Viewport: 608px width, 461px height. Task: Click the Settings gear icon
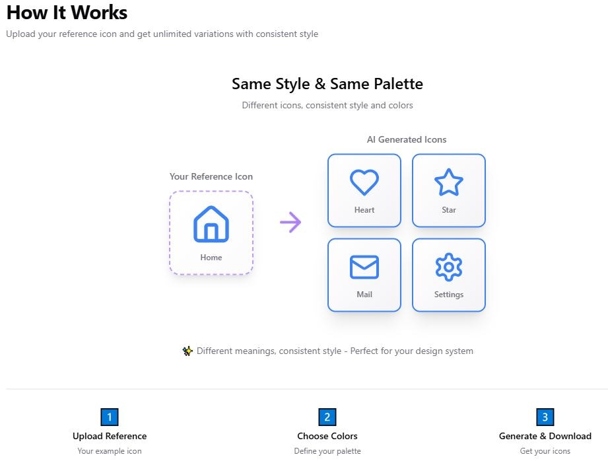pyautogui.click(x=448, y=267)
